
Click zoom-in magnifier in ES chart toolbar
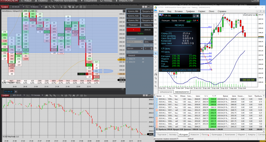[x=54, y=7]
